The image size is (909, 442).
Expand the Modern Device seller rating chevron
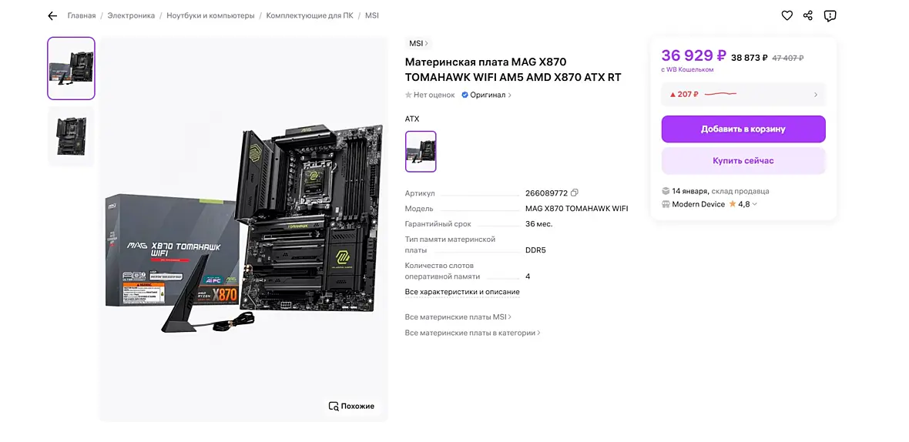pos(754,204)
